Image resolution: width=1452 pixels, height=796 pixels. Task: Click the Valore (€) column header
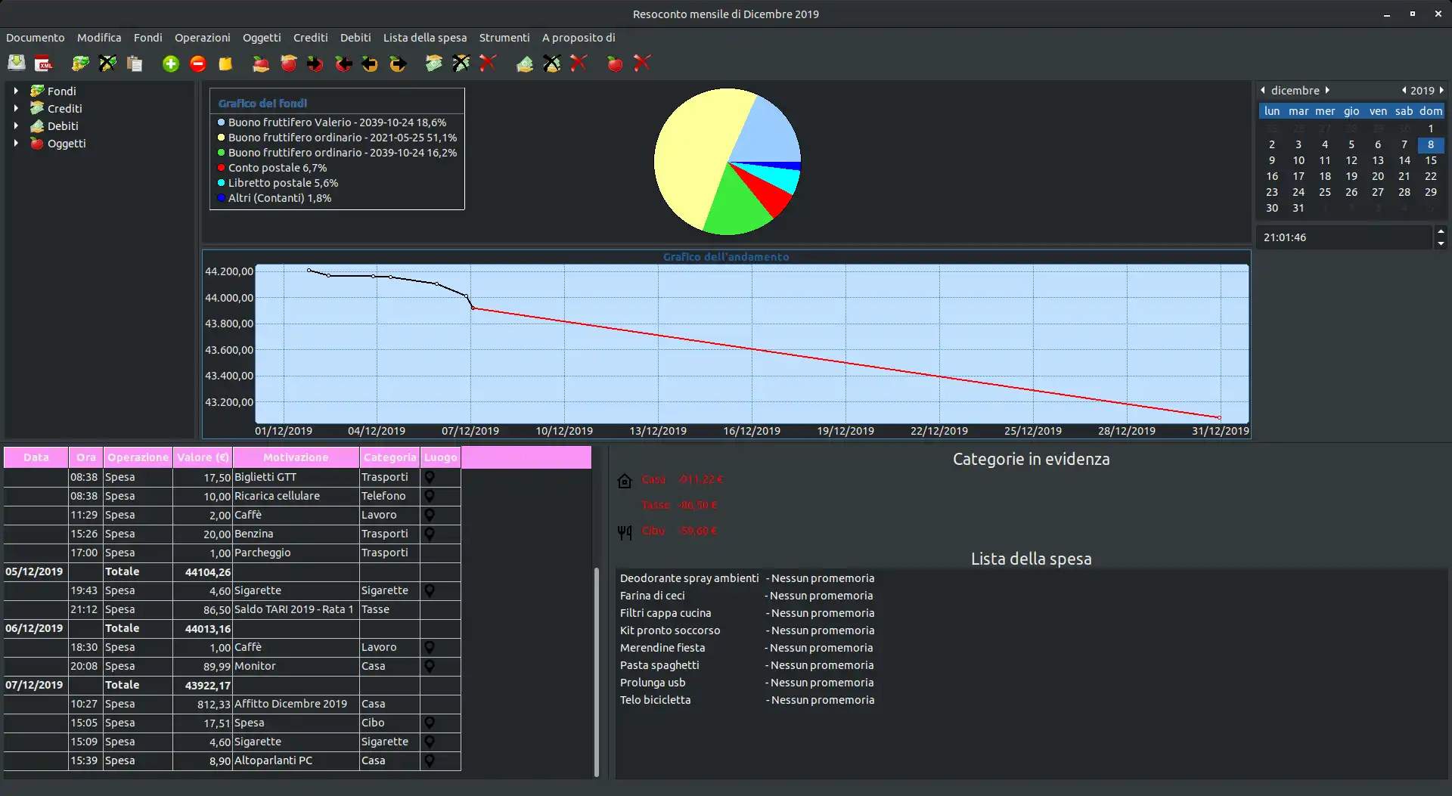203,457
